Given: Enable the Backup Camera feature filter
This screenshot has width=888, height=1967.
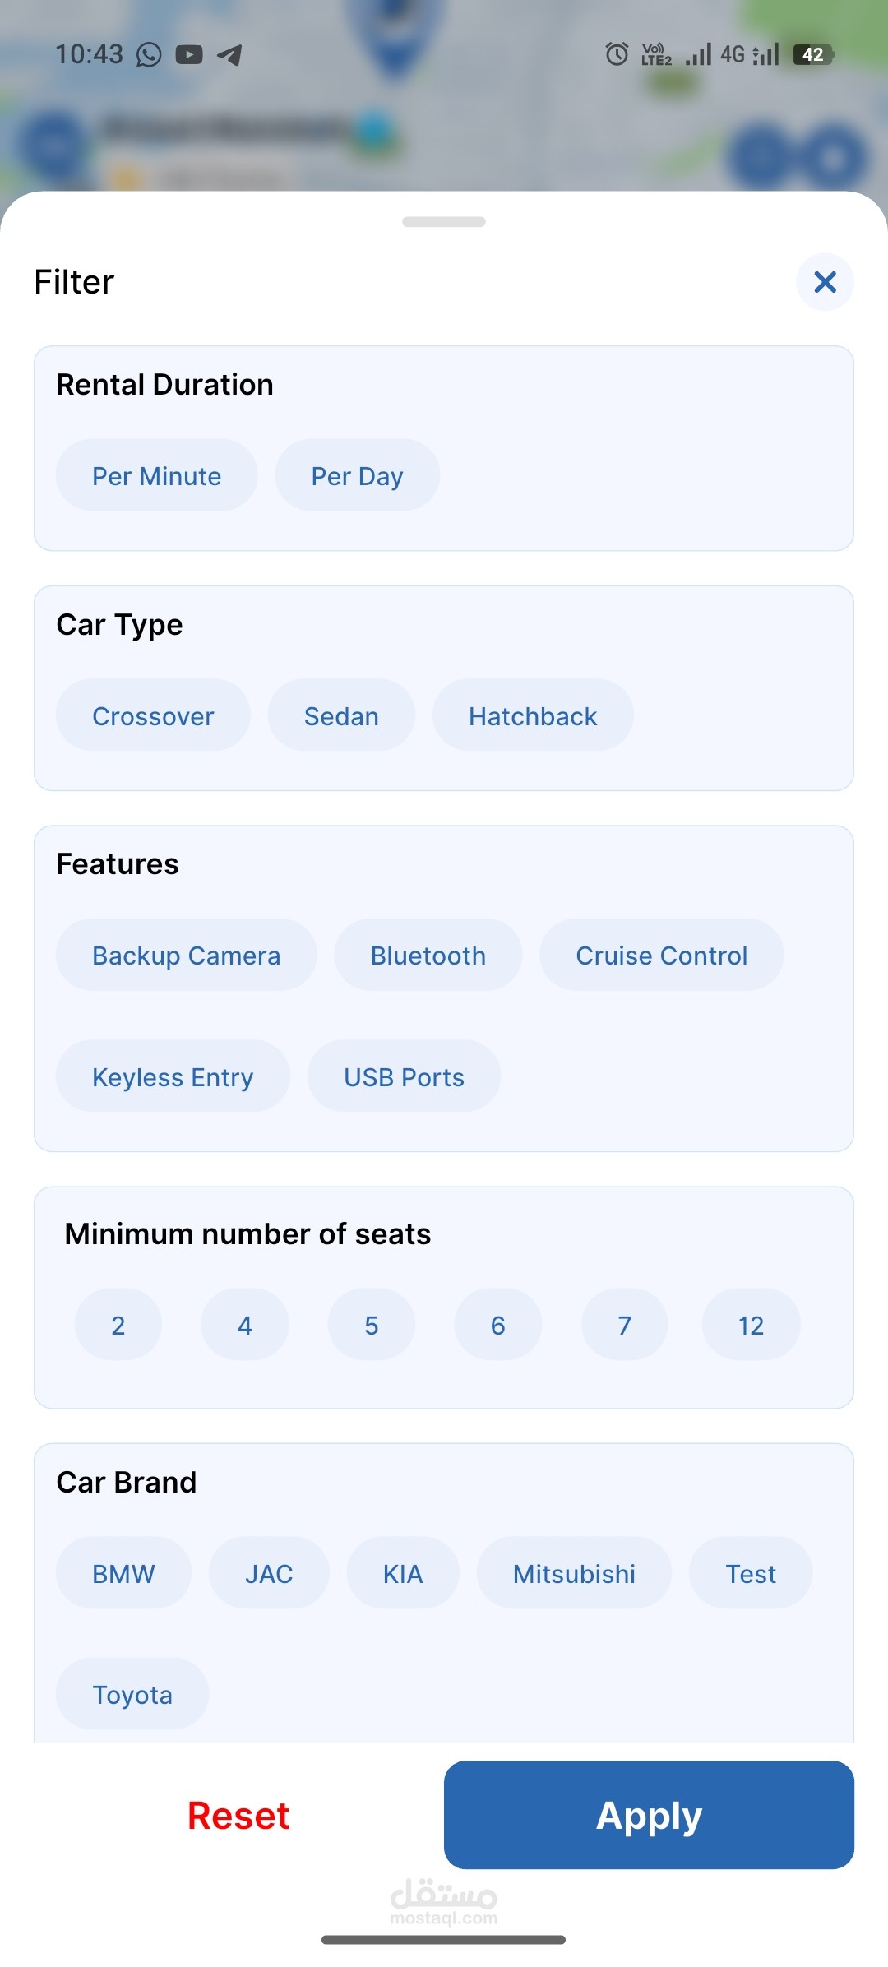Looking at the screenshot, I should (x=186, y=955).
